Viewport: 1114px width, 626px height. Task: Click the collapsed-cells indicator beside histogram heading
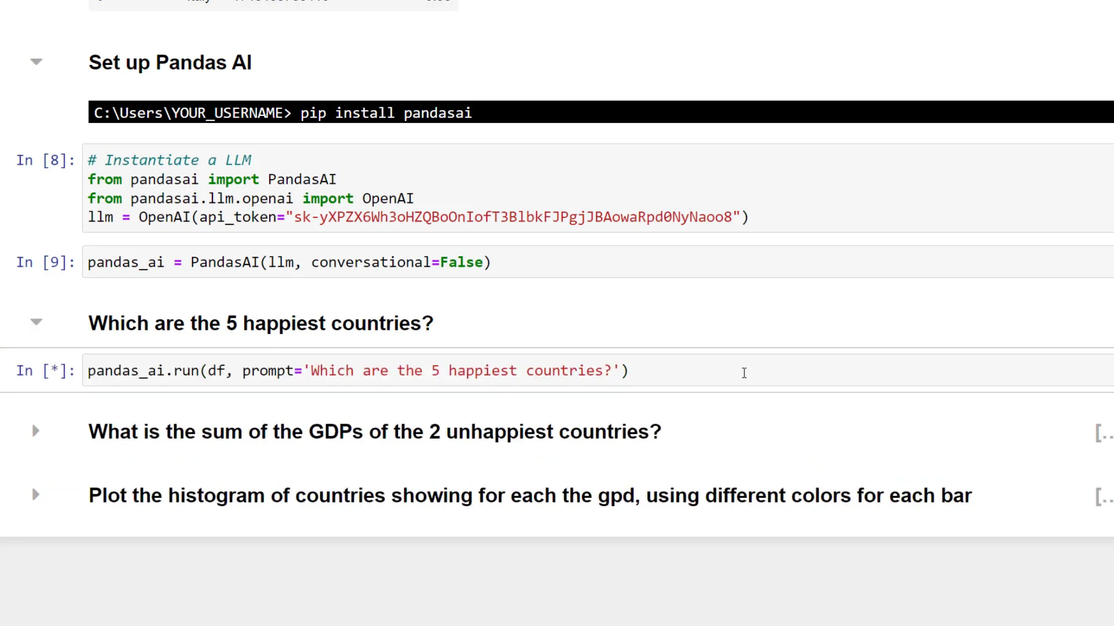point(1103,497)
